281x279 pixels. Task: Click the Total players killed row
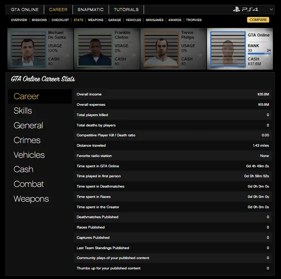tap(173, 115)
